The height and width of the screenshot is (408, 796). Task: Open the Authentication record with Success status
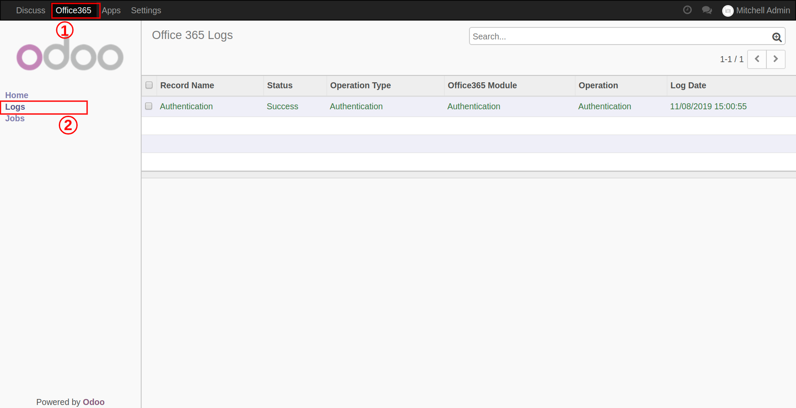186,106
